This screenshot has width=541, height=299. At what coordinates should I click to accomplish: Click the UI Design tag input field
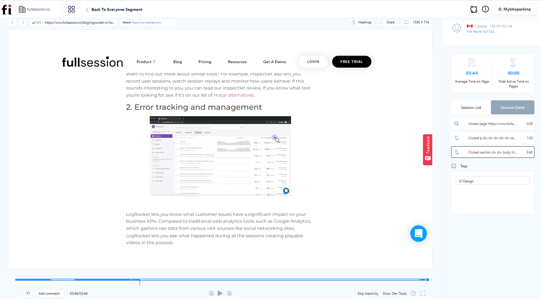[x=493, y=181]
